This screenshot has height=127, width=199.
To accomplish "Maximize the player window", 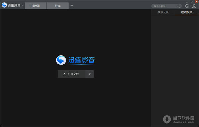I will [x=192, y=2].
